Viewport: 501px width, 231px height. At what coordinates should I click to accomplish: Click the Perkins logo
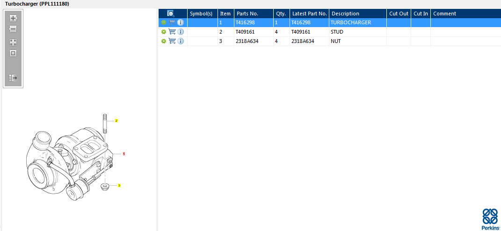(x=490, y=219)
